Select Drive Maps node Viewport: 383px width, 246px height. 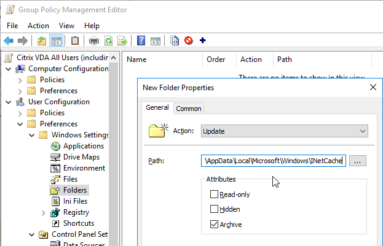81,157
